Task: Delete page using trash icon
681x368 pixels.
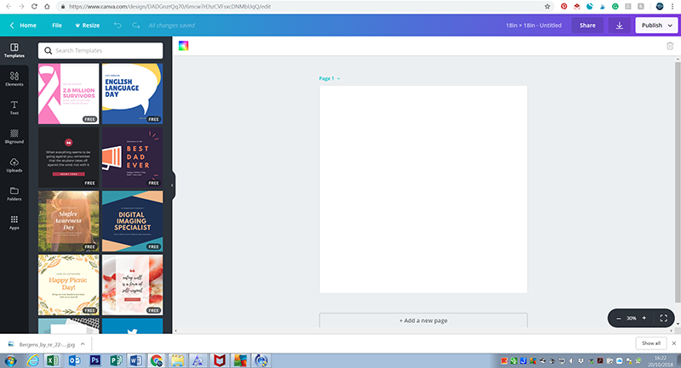Action: click(x=670, y=46)
